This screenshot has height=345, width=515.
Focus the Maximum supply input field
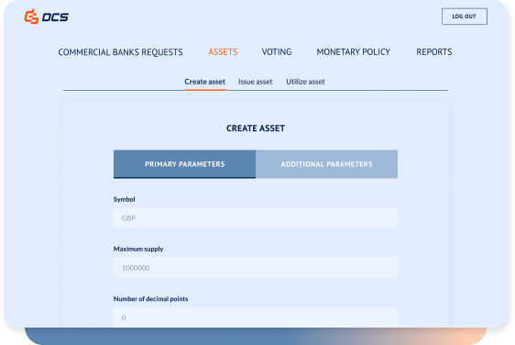(x=256, y=267)
